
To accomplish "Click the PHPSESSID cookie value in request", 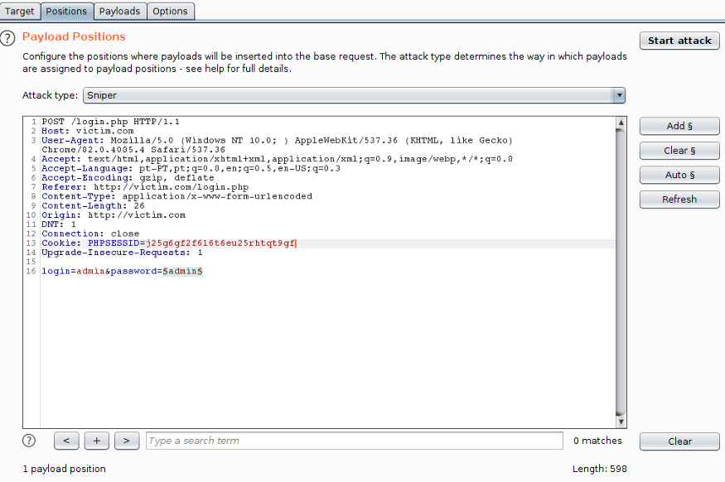I will click(x=220, y=243).
